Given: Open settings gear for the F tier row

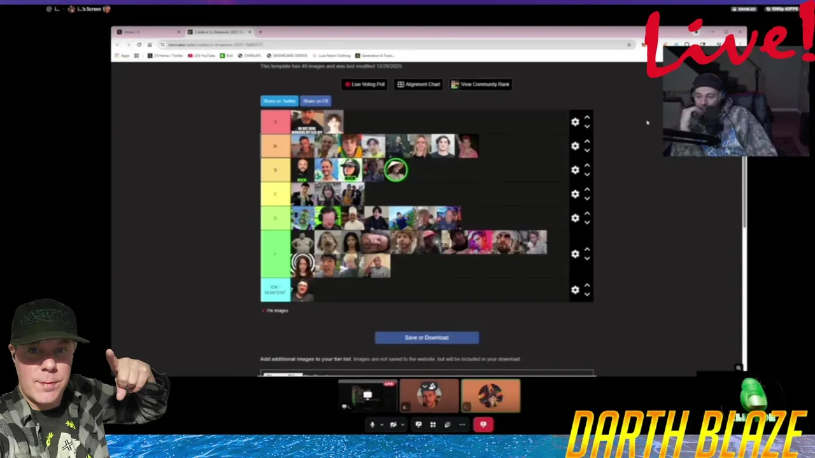Looking at the screenshot, I should (x=575, y=254).
